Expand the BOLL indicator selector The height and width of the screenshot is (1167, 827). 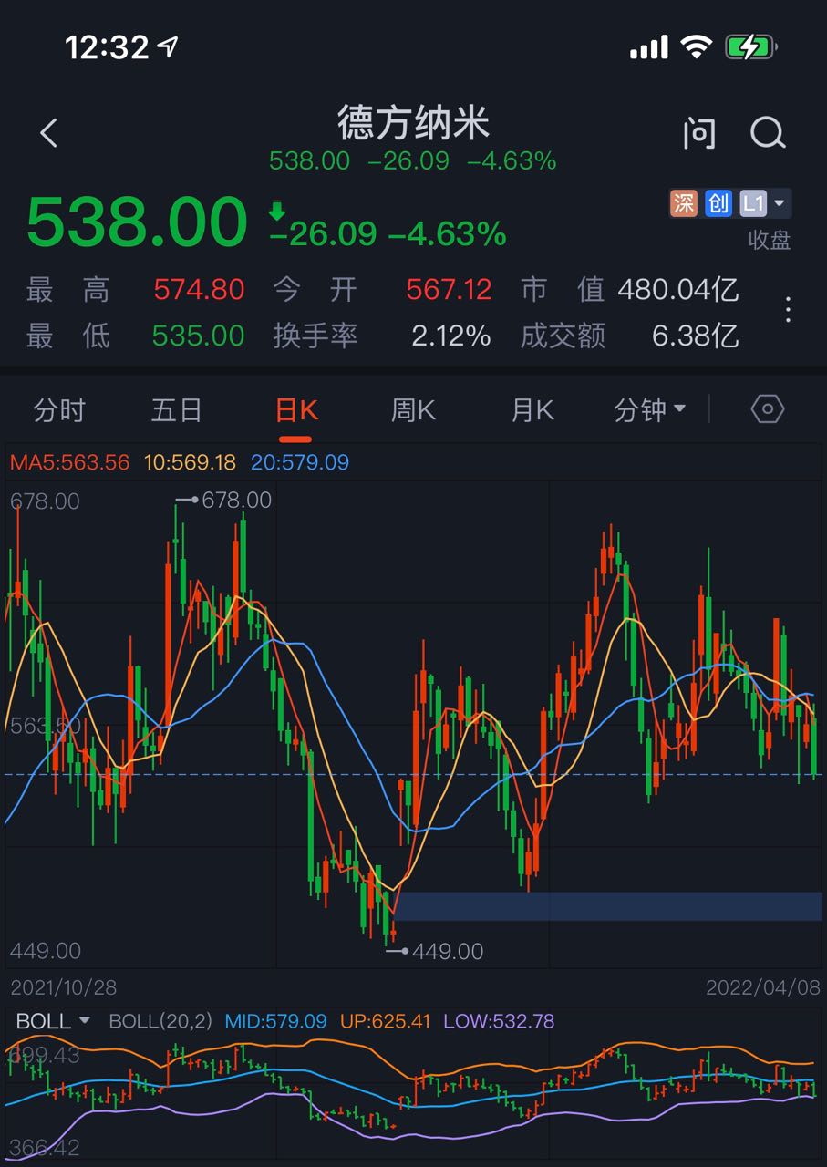tap(54, 1021)
